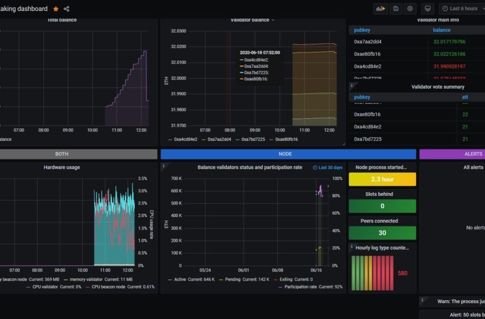
Task: Click 0xa4cd84e2 in vote summary table
Action: coord(367,126)
